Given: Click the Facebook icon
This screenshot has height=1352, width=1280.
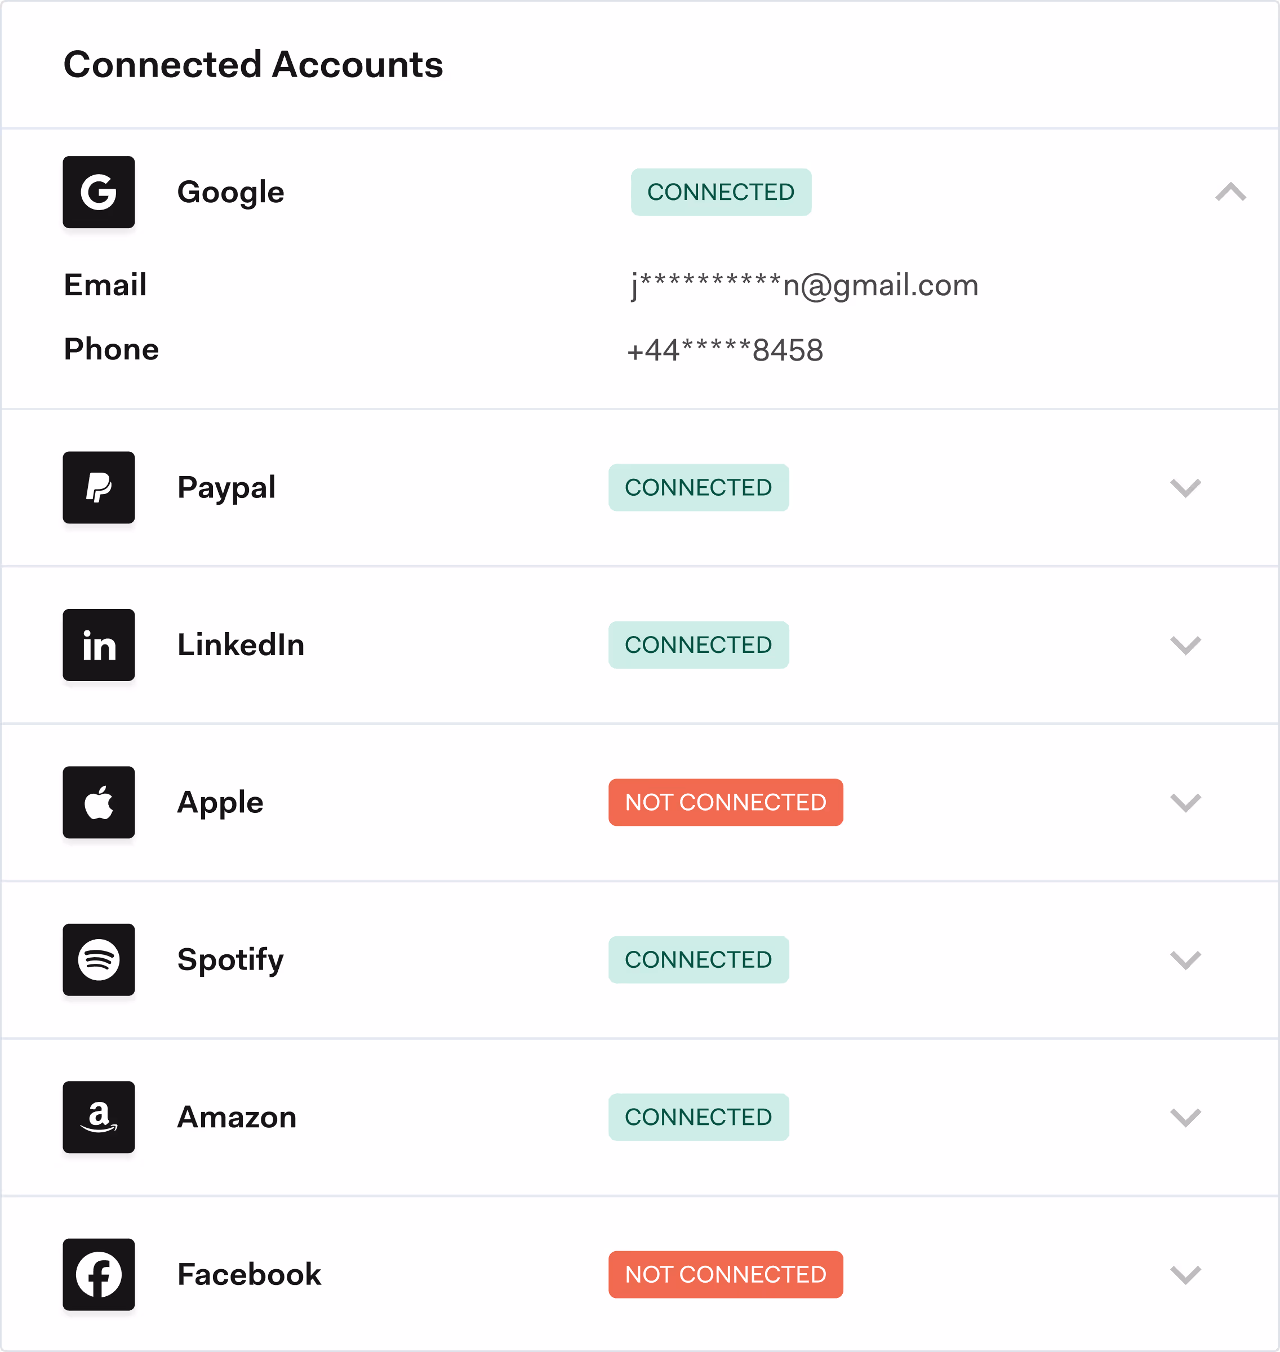Looking at the screenshot, I should pyautogui.click(x=98, y=1275).
